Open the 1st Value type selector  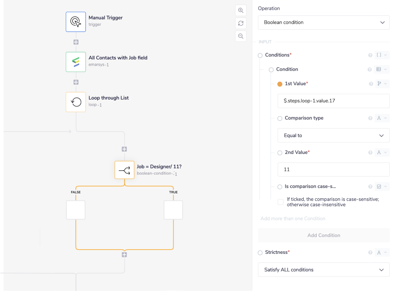click(x=381, y=84)
